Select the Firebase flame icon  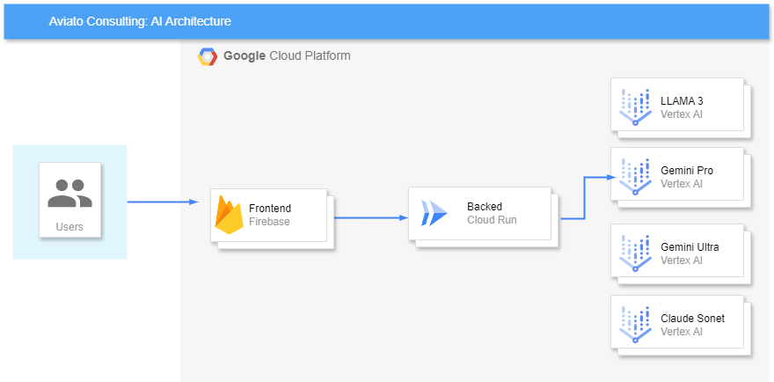point(230,215)
